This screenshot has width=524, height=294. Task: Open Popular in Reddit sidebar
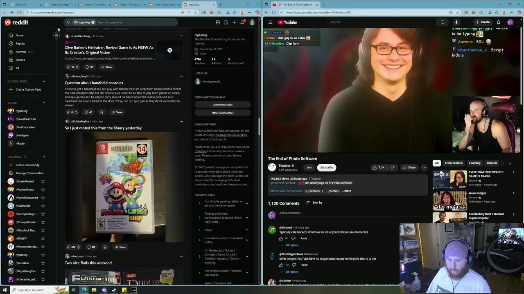tap(20, 44)
